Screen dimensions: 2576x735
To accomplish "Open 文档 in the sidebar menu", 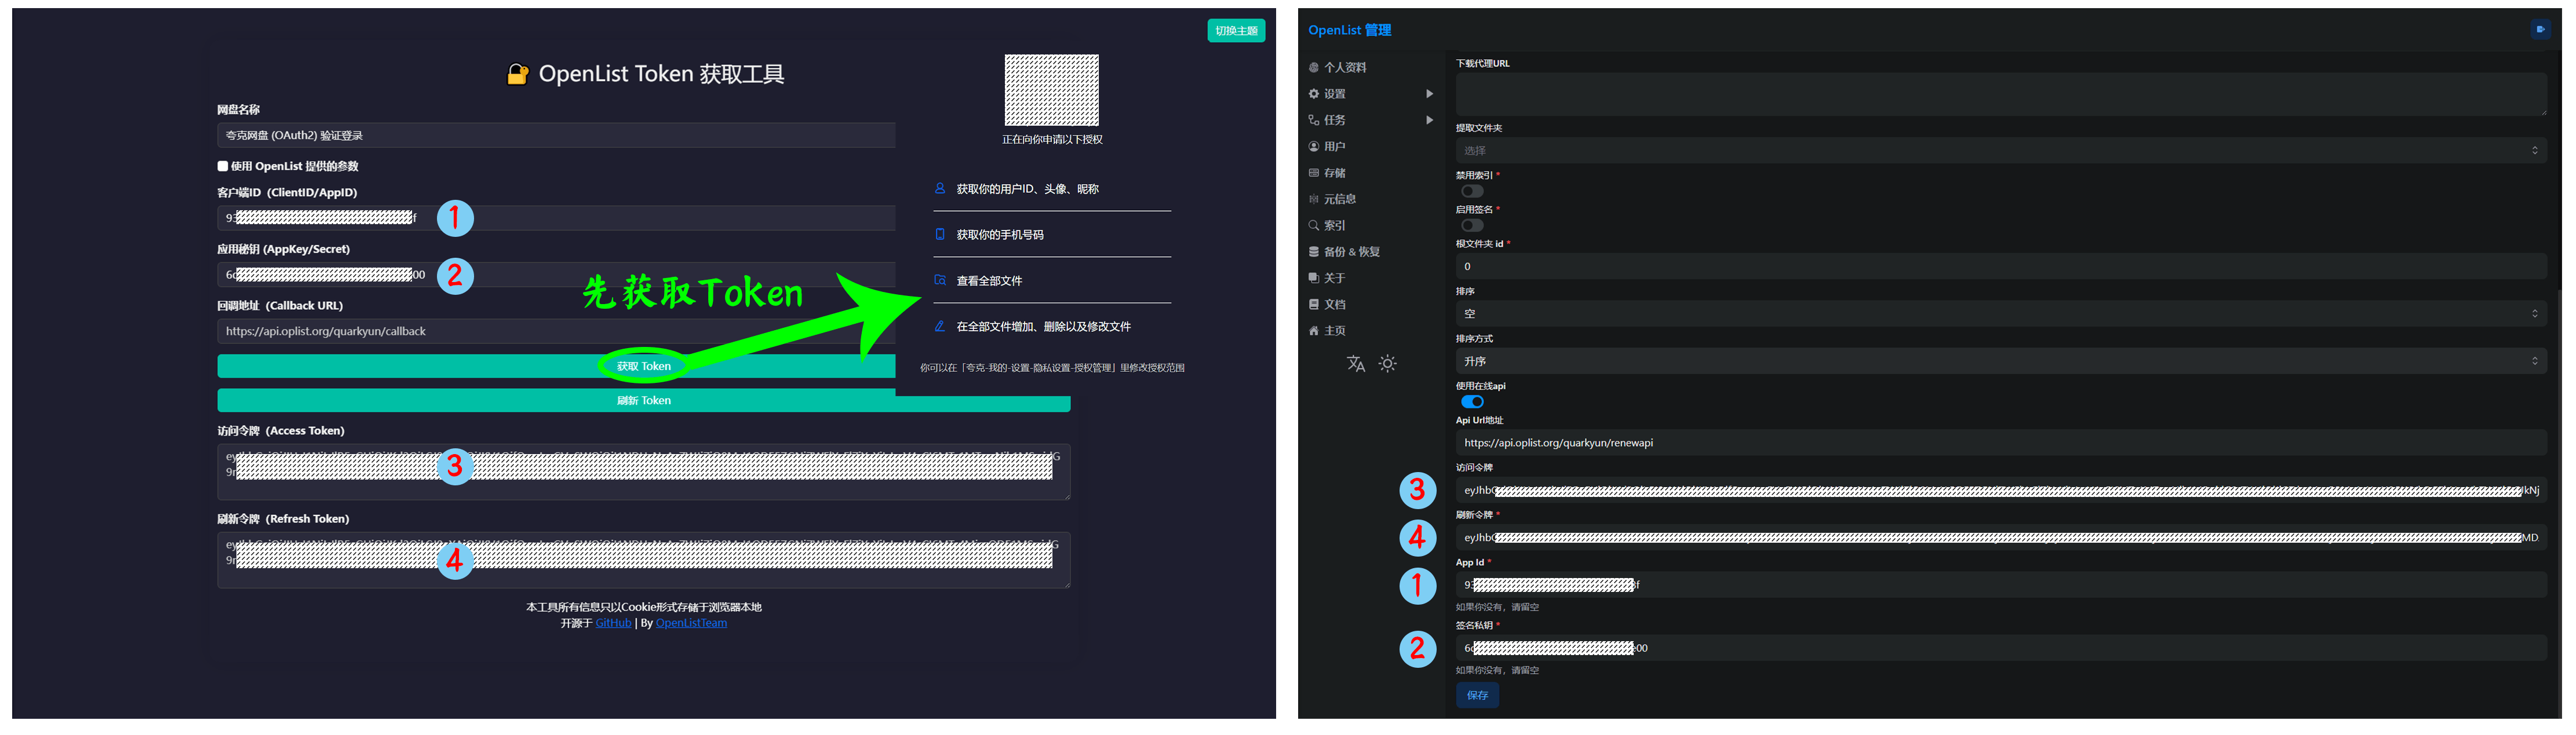I will (x=1335, y=305).
